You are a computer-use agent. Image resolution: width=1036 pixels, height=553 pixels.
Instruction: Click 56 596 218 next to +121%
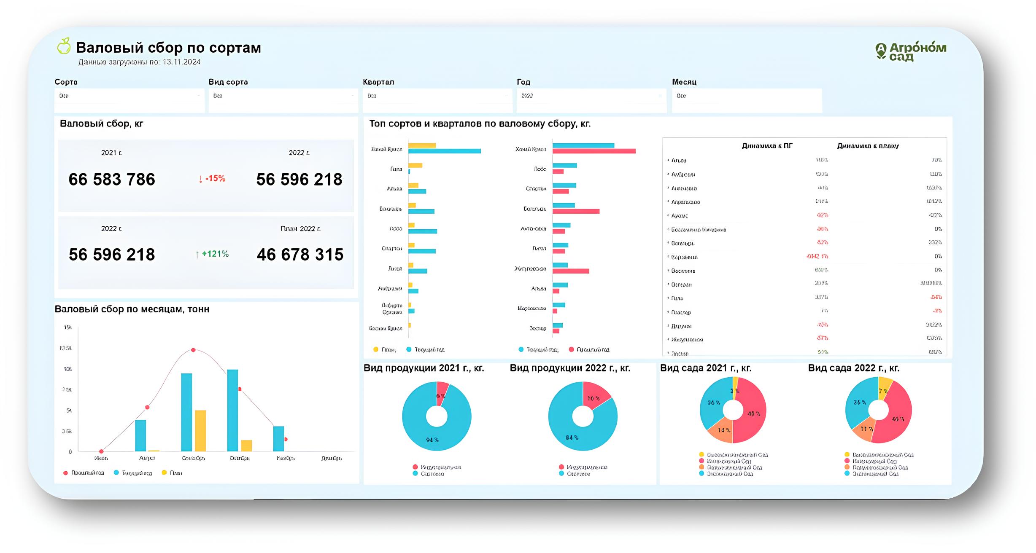(112, 255)
